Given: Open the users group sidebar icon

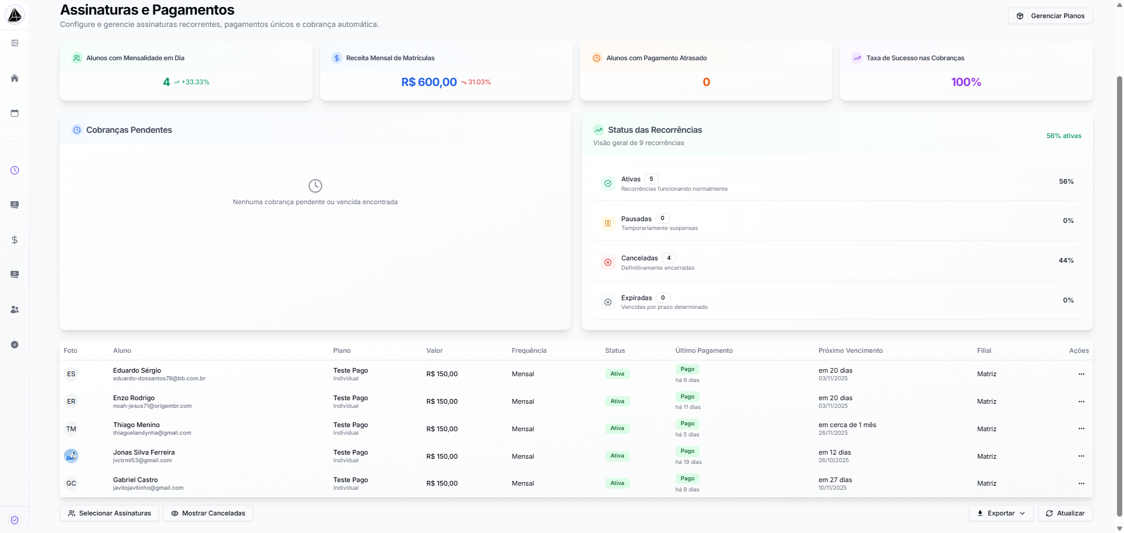Looking at the screenshot, I should click(15, 310).
